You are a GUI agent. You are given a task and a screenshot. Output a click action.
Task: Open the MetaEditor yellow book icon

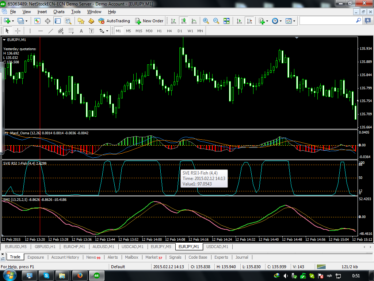click(x=91, y=21)
